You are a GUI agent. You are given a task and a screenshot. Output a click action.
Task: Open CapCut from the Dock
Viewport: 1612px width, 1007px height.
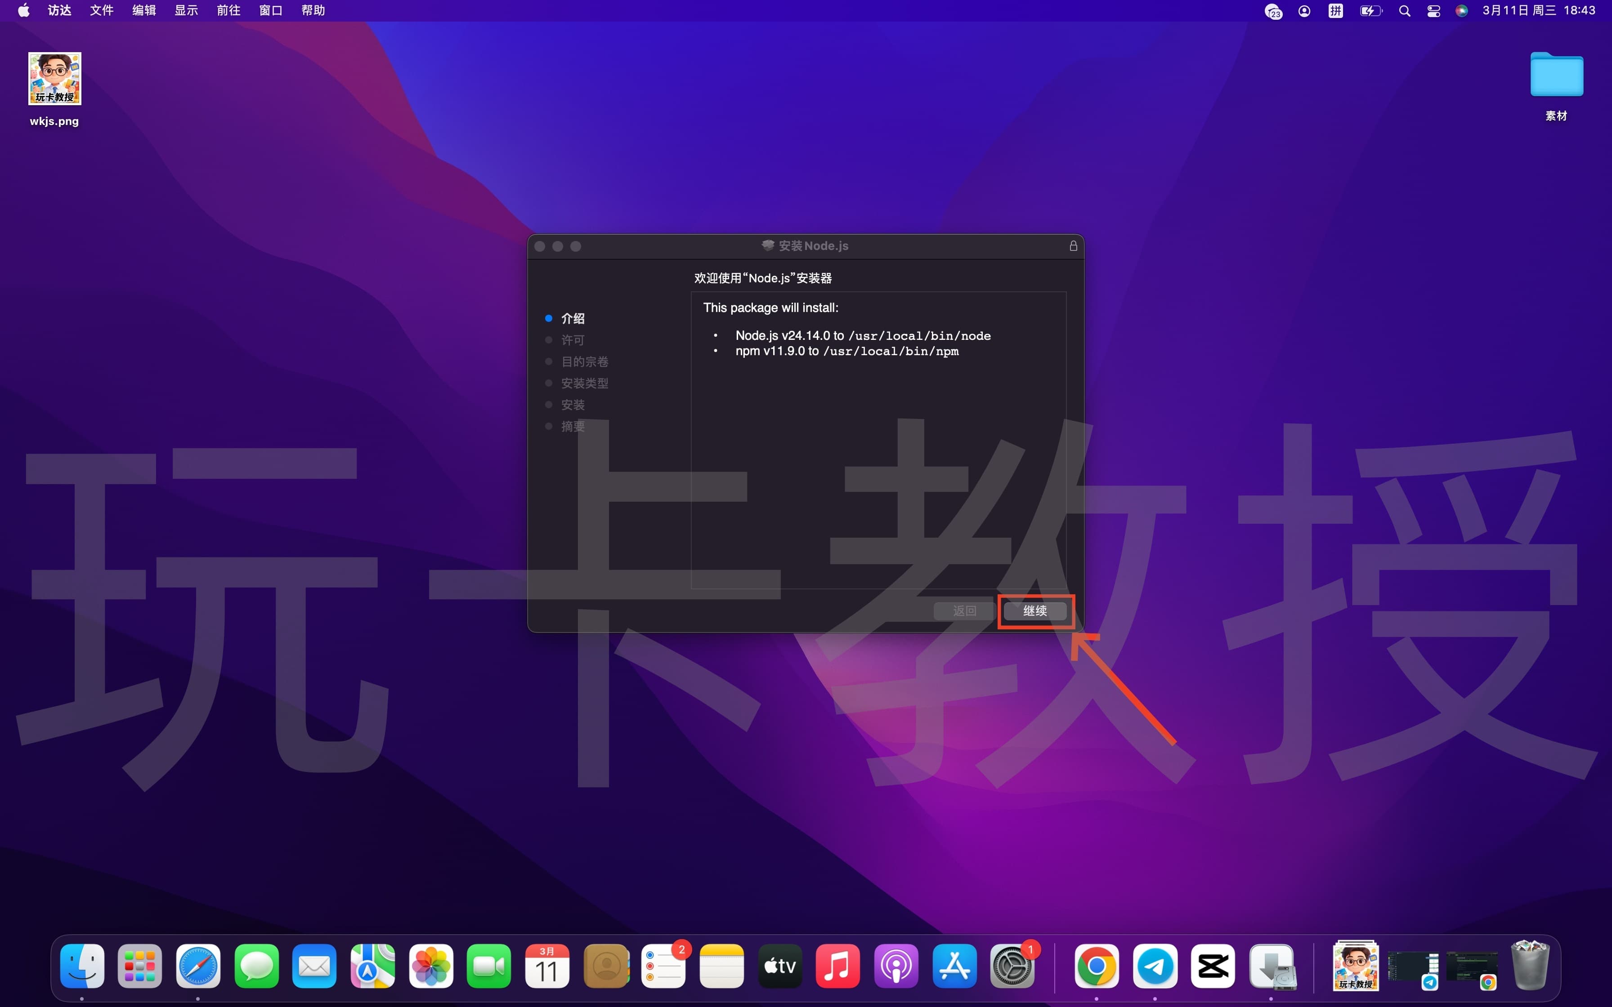click(1213, 967)
